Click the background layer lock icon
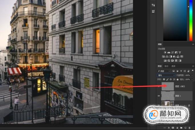The width and height of the screenshot is (195, 130). coord(189,105)
